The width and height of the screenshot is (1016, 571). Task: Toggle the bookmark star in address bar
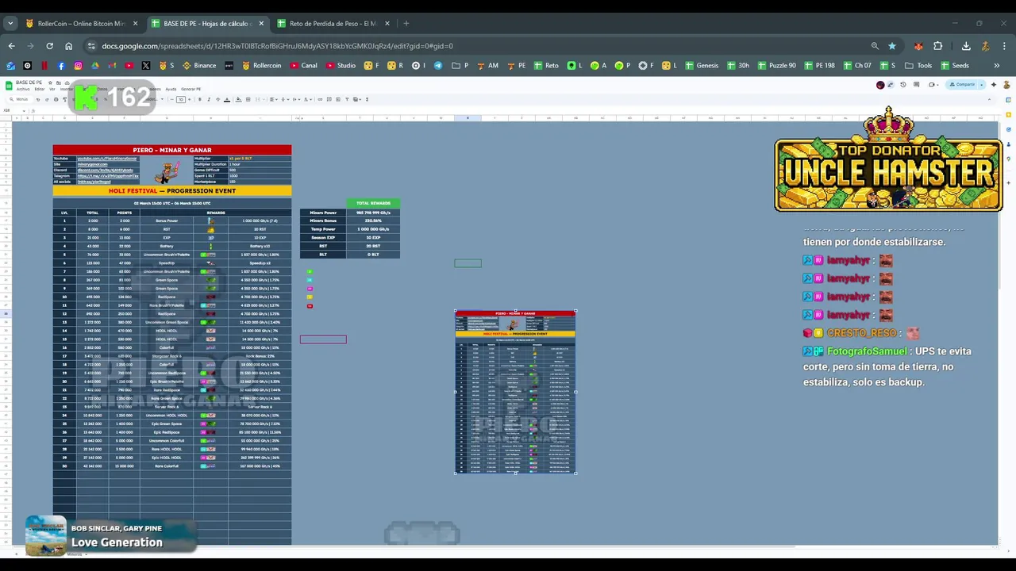(892, 46)
